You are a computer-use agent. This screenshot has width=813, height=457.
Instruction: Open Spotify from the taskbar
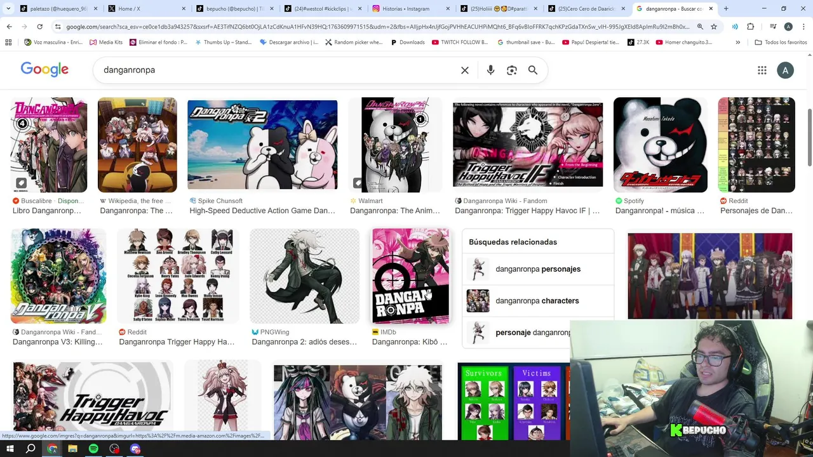(x=93, y=449)
